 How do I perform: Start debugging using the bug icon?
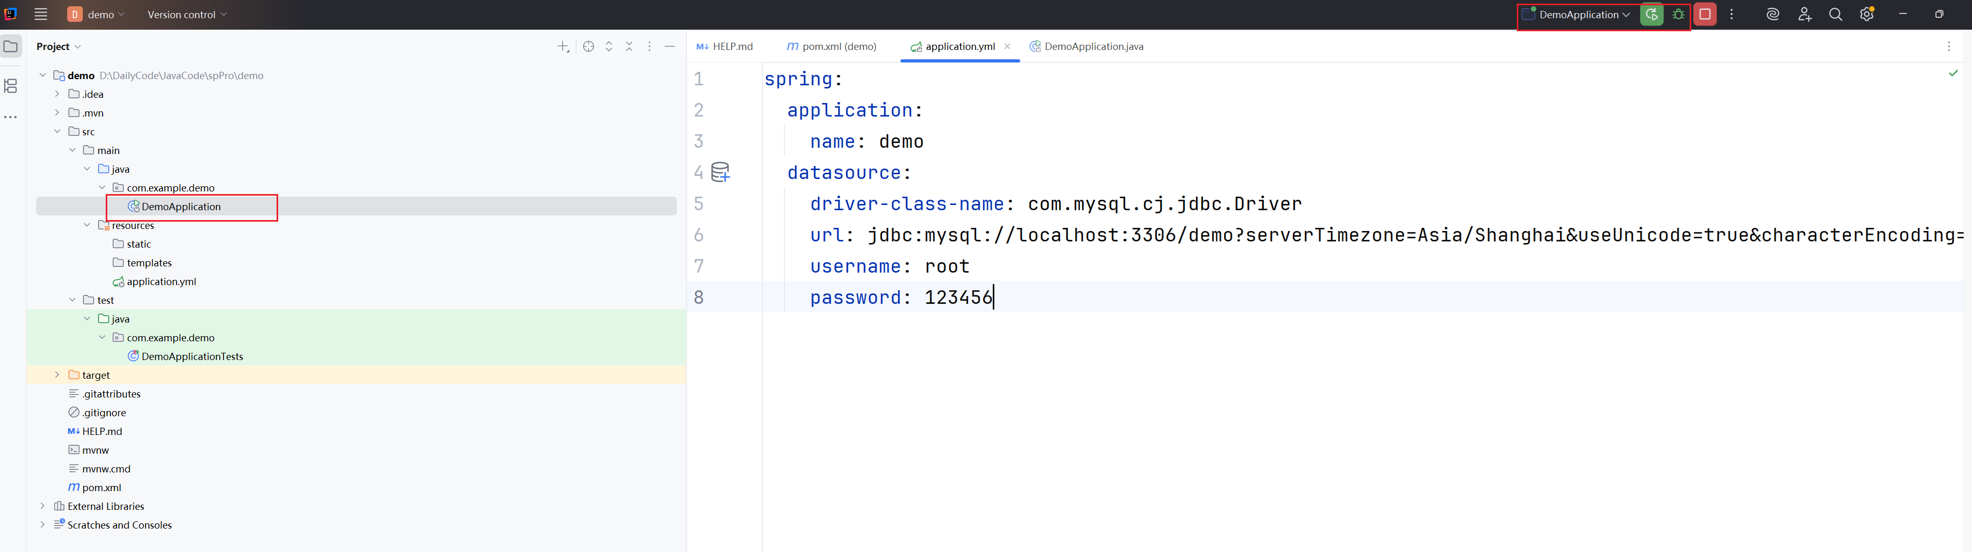pos(1678,14)
